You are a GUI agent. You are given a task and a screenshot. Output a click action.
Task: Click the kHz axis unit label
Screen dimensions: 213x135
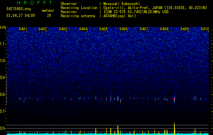tap(3, 27)
